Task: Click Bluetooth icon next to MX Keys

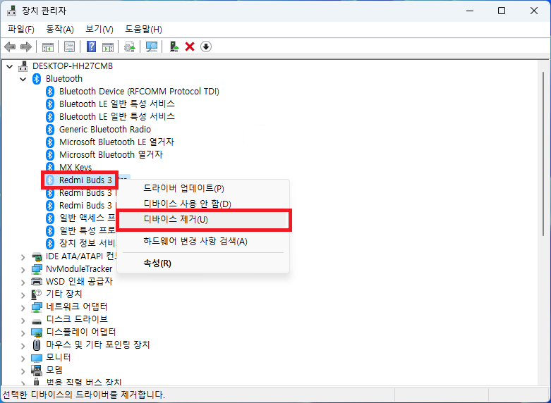Action: coord(50,167)
